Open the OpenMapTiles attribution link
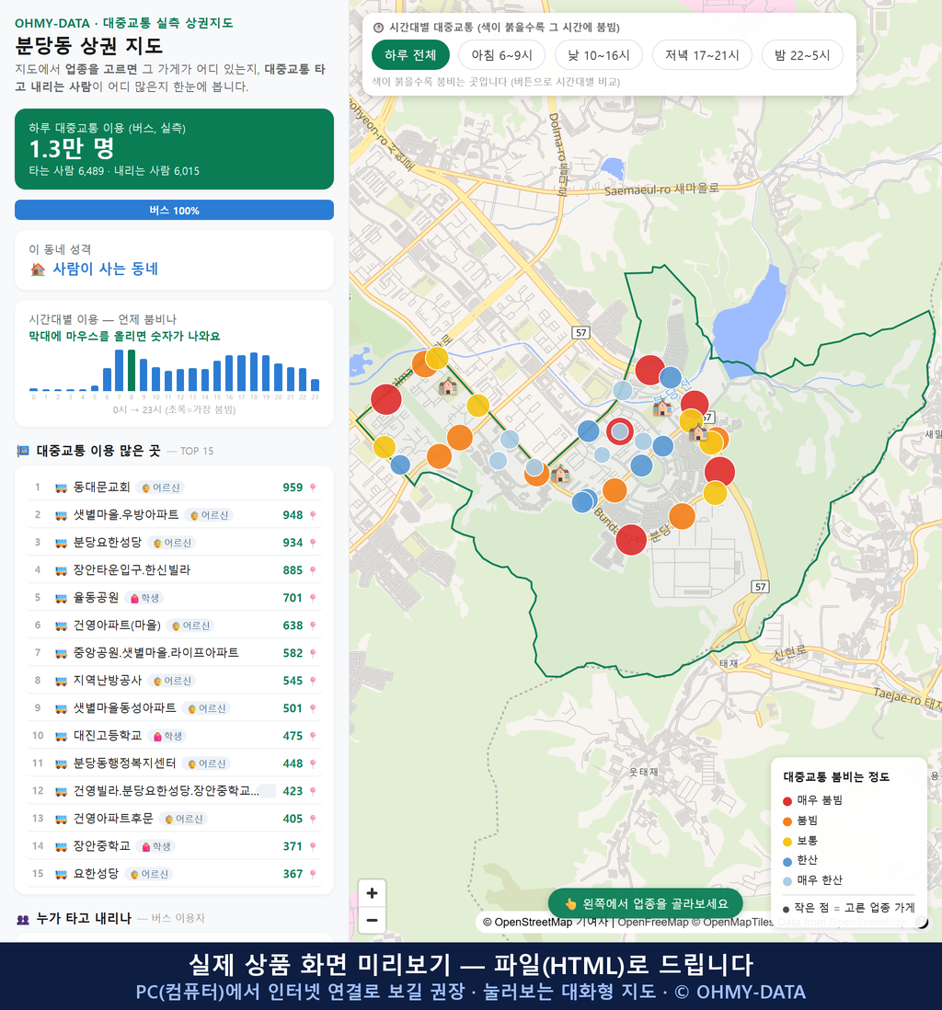 pos(733,923)
